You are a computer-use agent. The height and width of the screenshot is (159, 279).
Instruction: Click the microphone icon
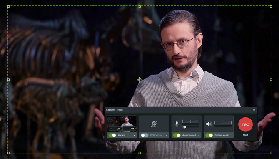click(177, 124)
